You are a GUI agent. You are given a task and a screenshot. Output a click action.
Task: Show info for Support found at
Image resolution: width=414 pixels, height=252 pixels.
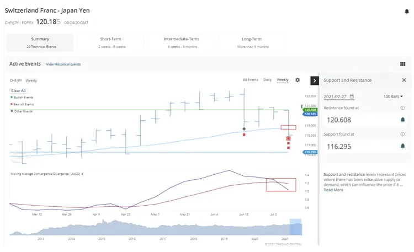pyautogui.click(x=402, y=134)
